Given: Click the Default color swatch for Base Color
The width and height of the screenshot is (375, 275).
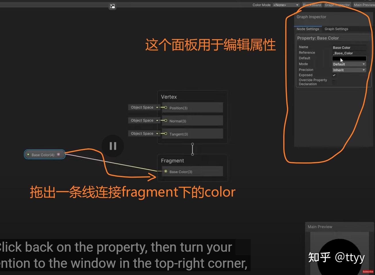Looking at the screenshot, I should 349,58.
